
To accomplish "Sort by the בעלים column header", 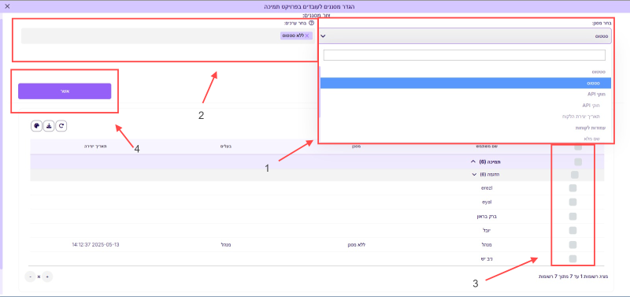I will pyautogui.click(x=227, y=147).
